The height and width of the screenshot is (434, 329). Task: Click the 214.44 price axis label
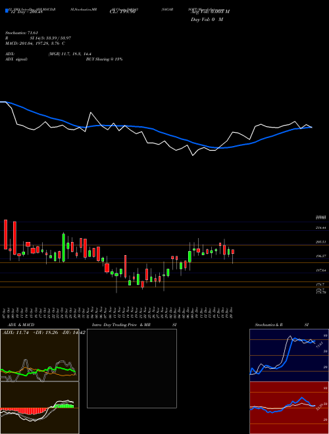[322, 228]
